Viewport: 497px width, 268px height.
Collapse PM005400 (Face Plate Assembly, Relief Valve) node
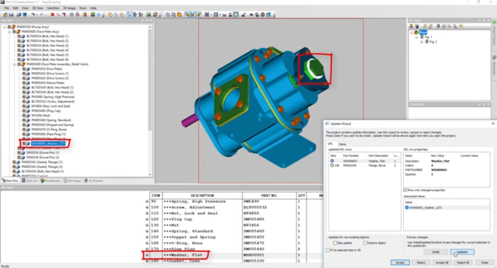coord(15,64)
